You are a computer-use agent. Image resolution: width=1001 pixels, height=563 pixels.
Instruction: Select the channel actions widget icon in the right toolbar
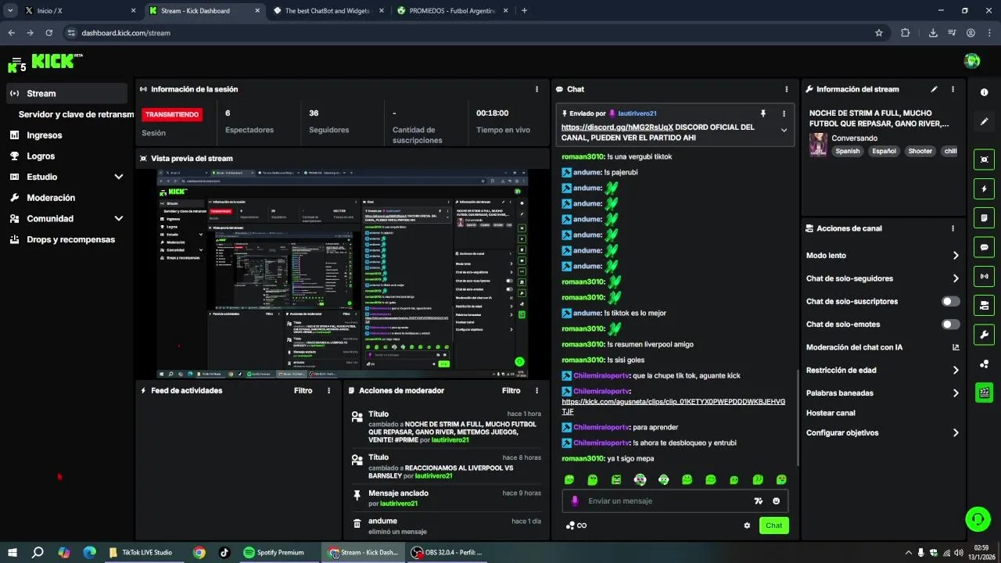tap(984, 305)
